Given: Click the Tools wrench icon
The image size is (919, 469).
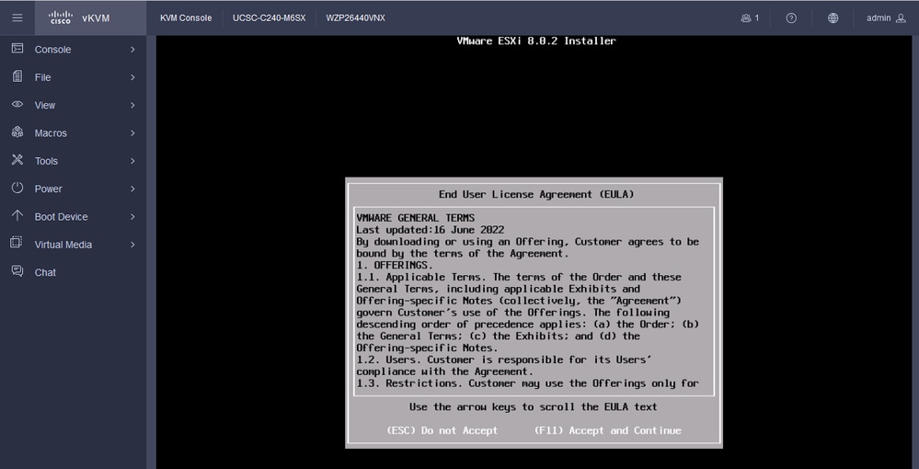Looking at the screenshot, I should 17,159.
